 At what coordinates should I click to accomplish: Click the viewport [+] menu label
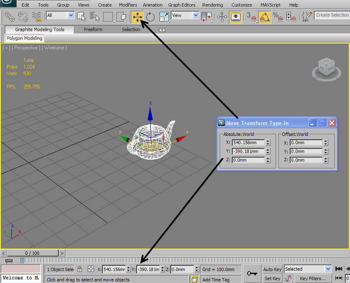[x=6, y=48]
